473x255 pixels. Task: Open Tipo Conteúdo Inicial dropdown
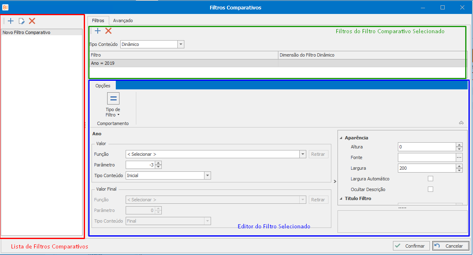(x=207, y=175)
